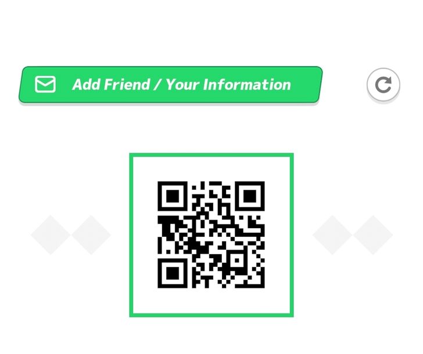Screen dimensions: 423x354
Task: Click the gray diamond just left of QR frame
Action: [x=91, y=235]
